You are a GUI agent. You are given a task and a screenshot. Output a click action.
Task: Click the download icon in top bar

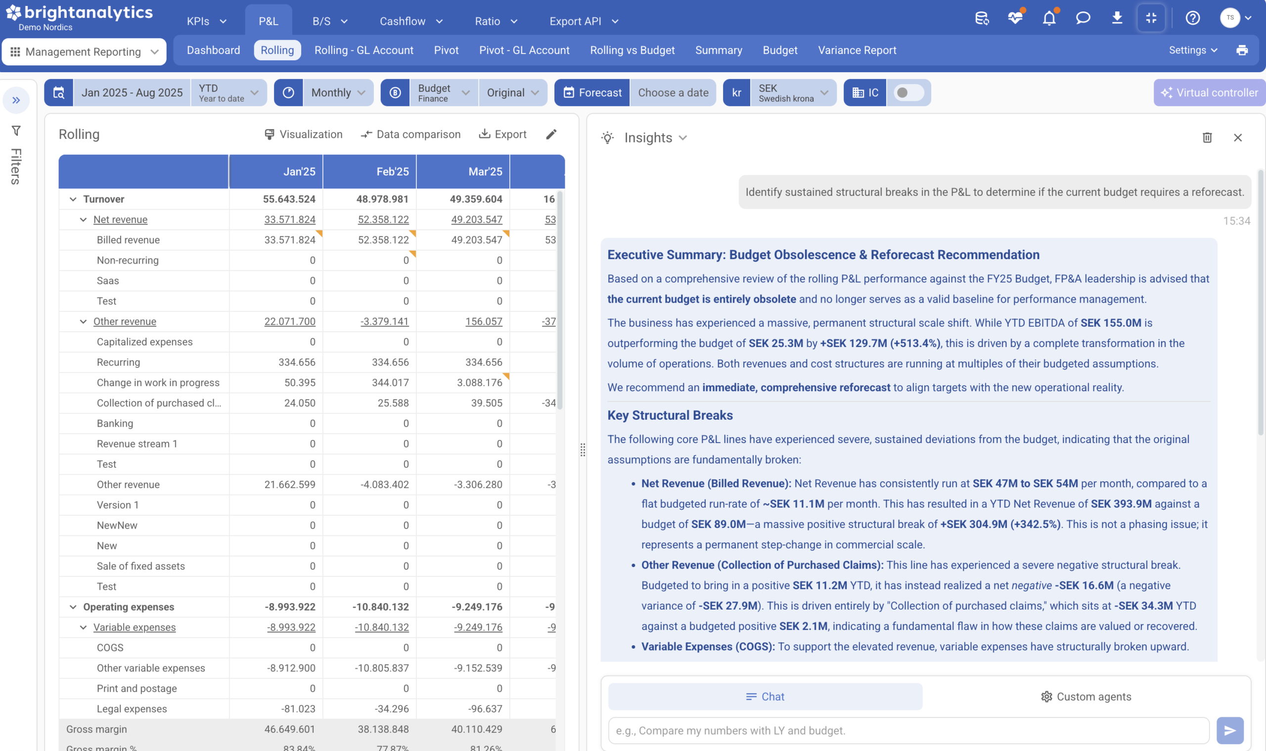coord(1117,19)
